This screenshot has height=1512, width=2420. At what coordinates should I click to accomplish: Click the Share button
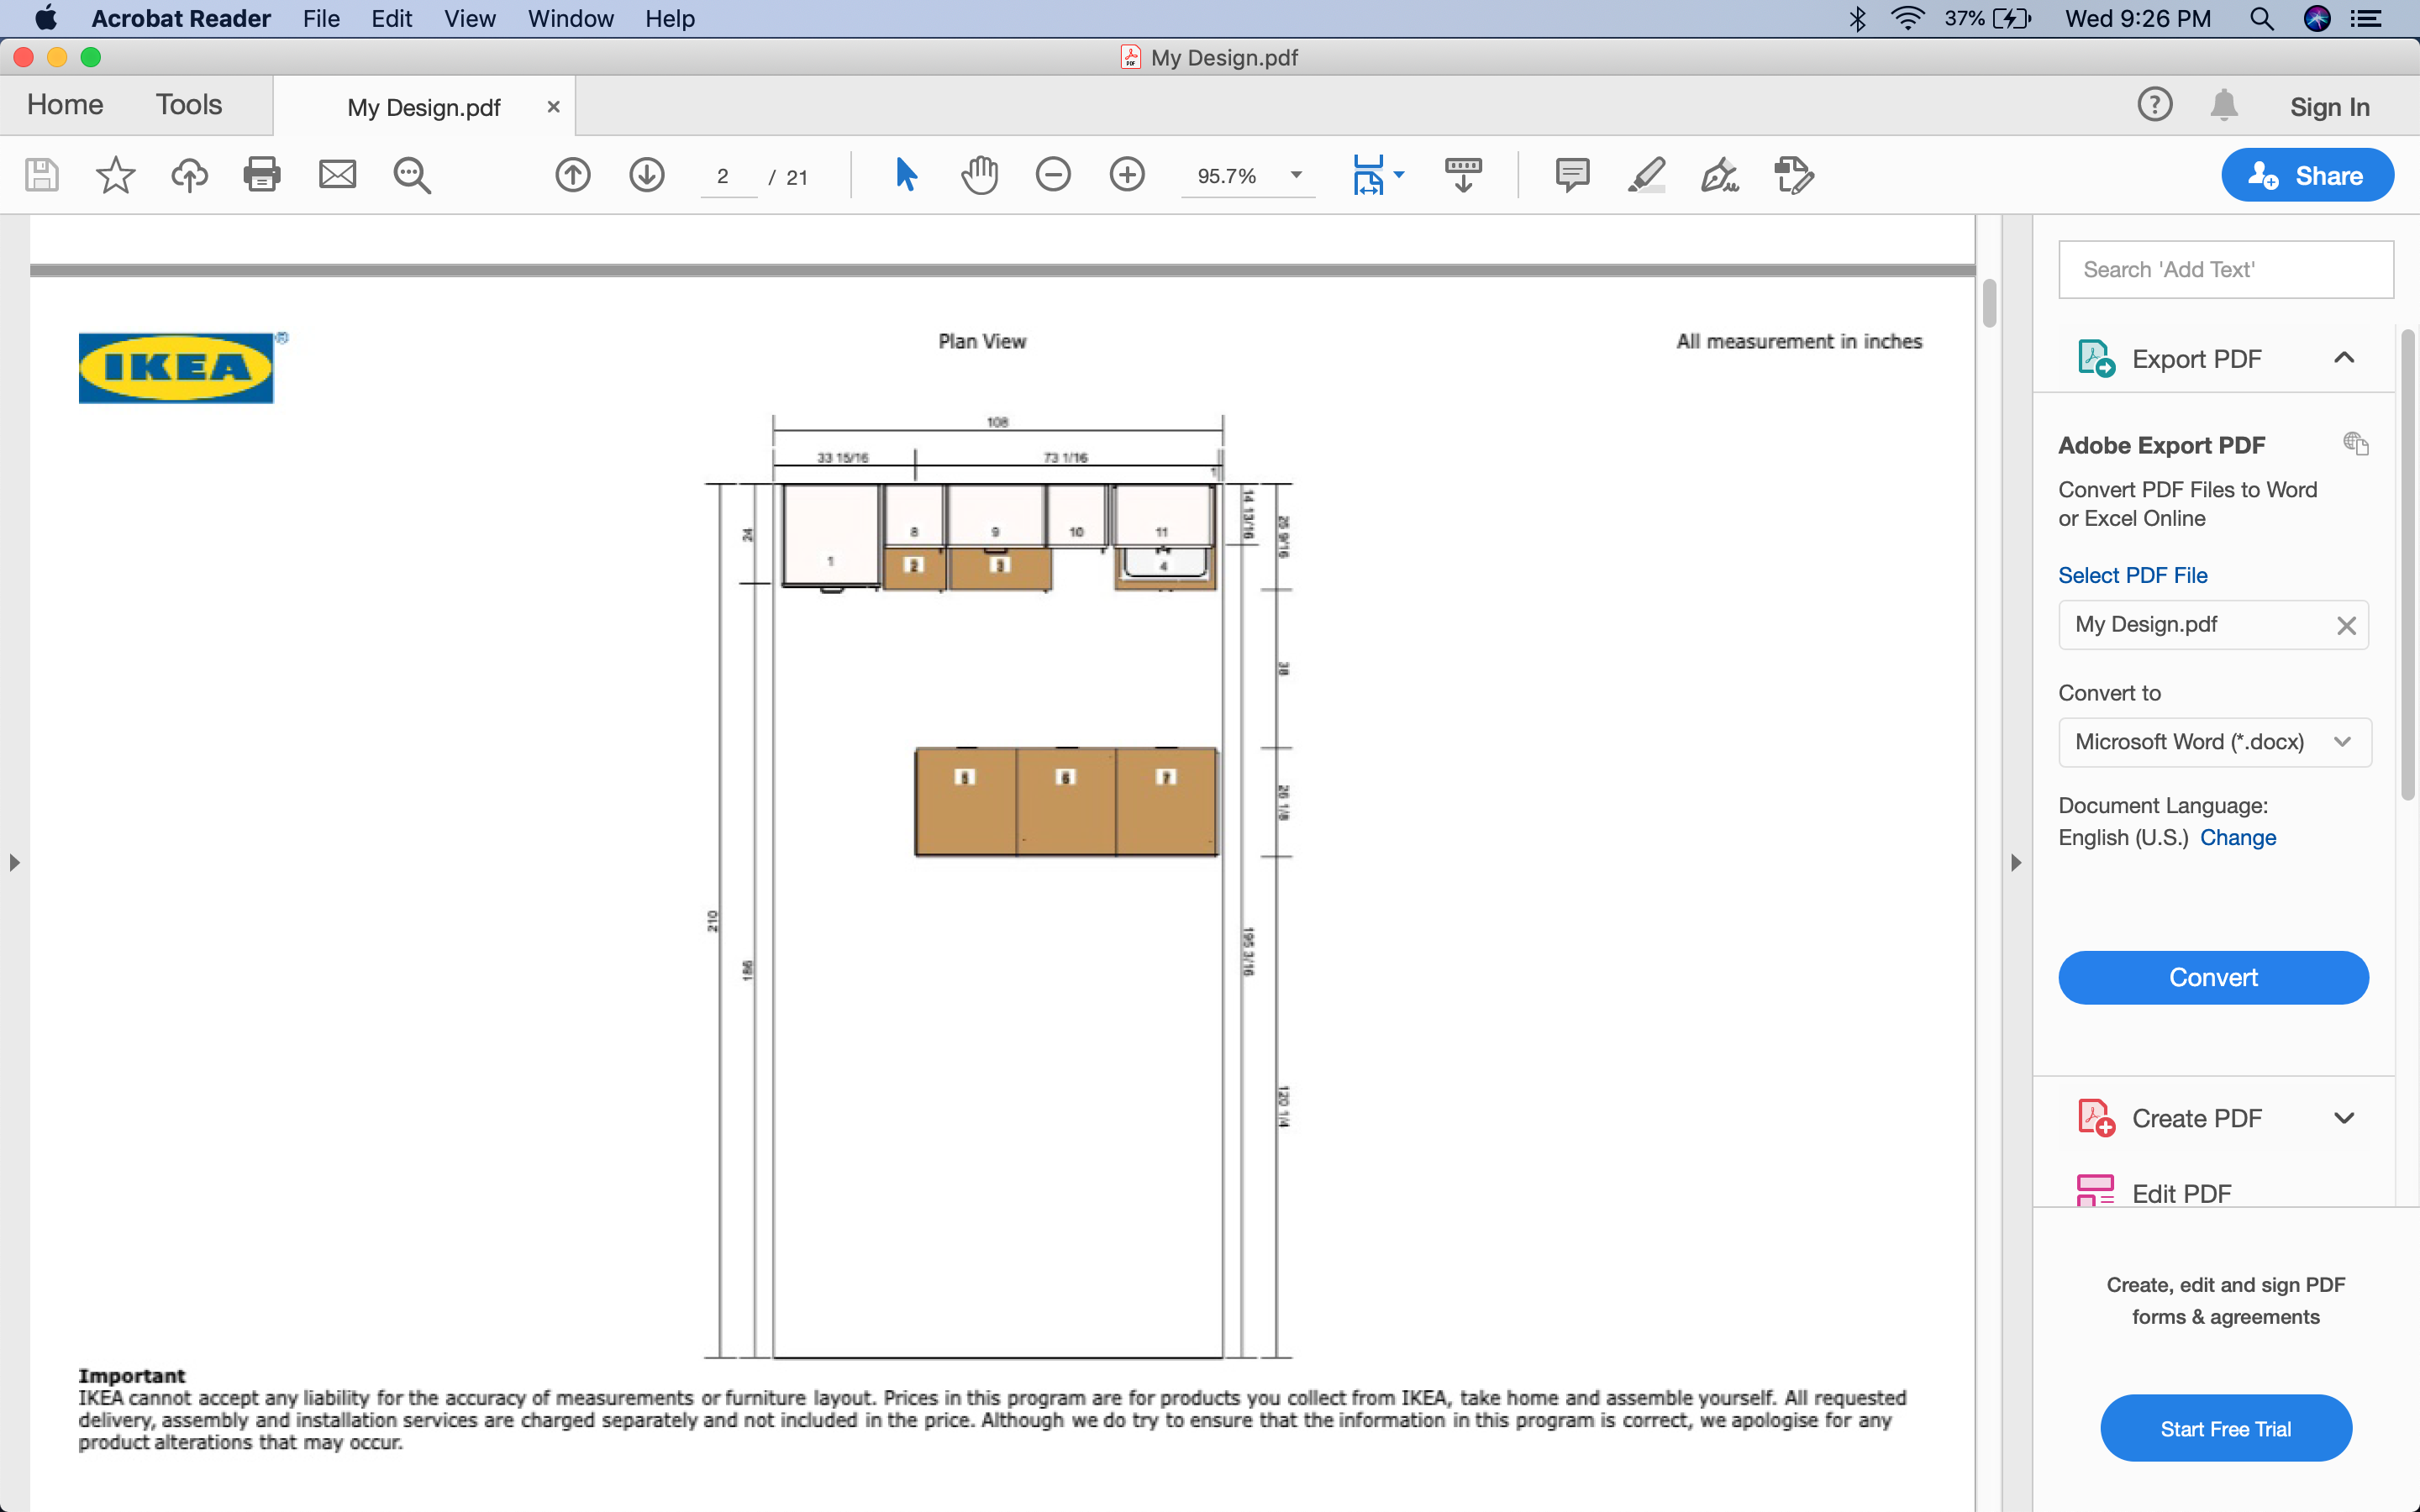2307,175
